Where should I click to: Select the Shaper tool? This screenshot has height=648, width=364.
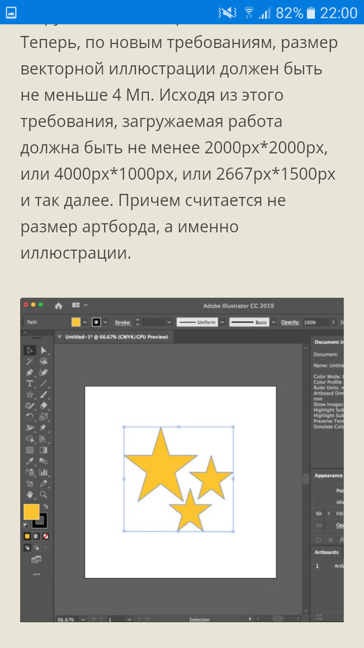click(29, 406)
